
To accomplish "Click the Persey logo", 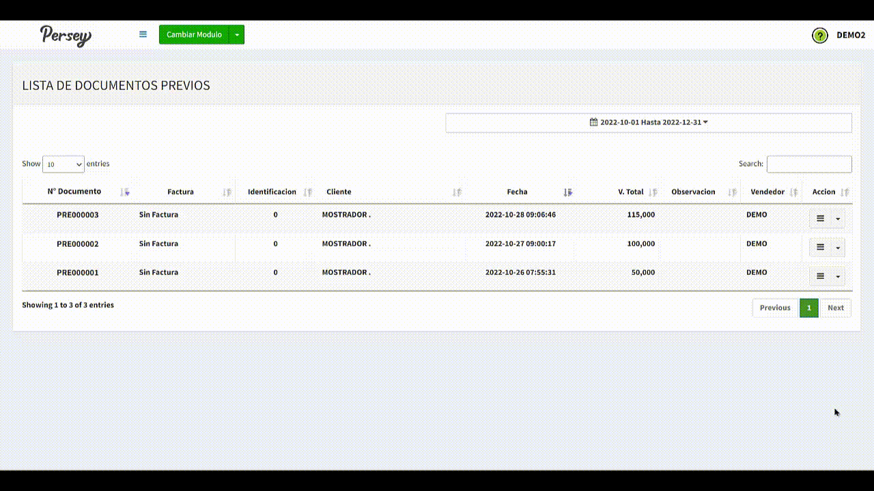I will click(x=66, y=35).
